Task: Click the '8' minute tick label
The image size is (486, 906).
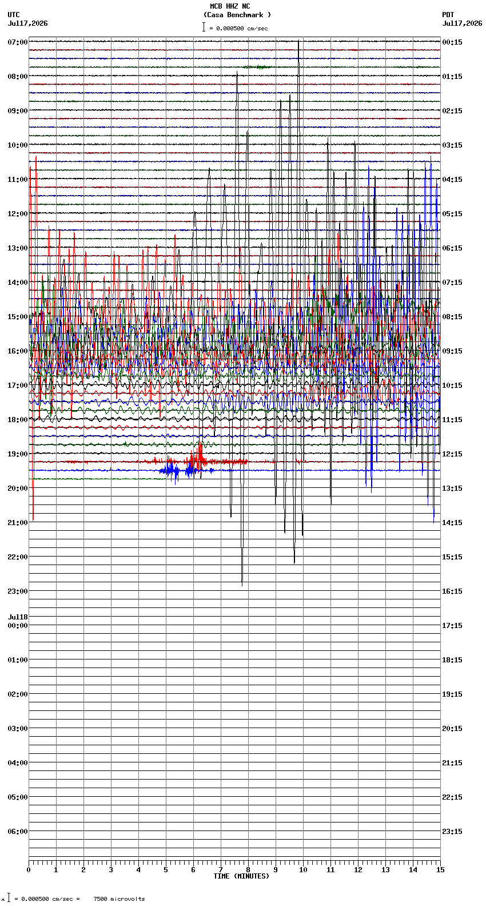Action: [x=248, y=870]
